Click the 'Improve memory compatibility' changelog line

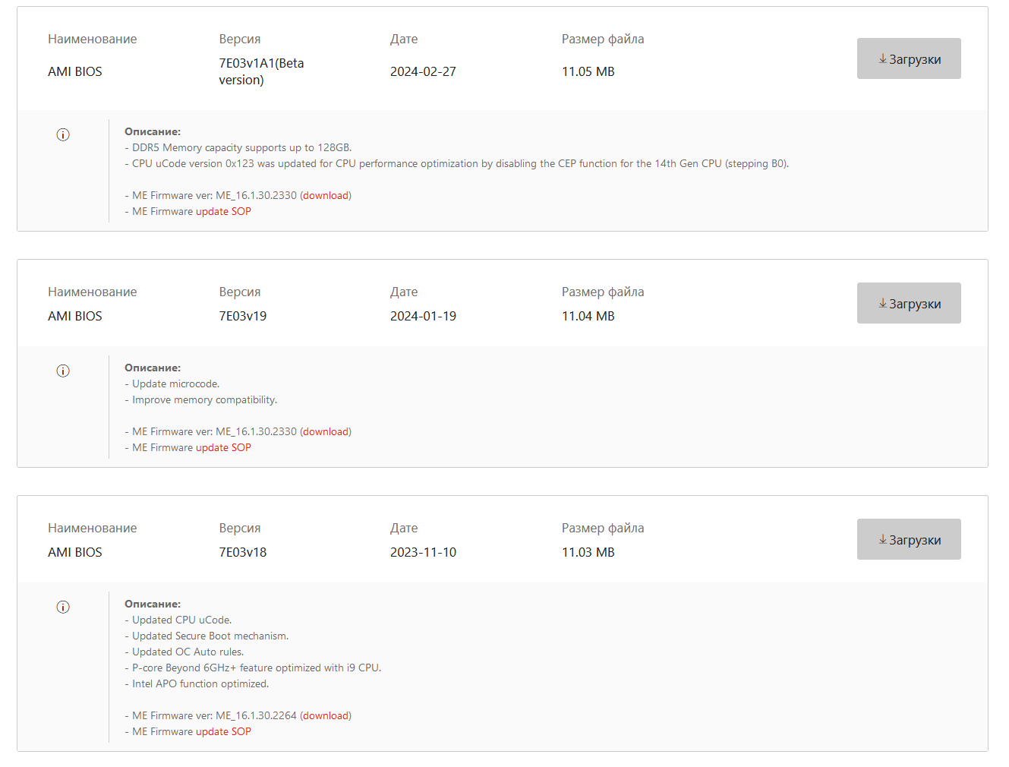204,400
